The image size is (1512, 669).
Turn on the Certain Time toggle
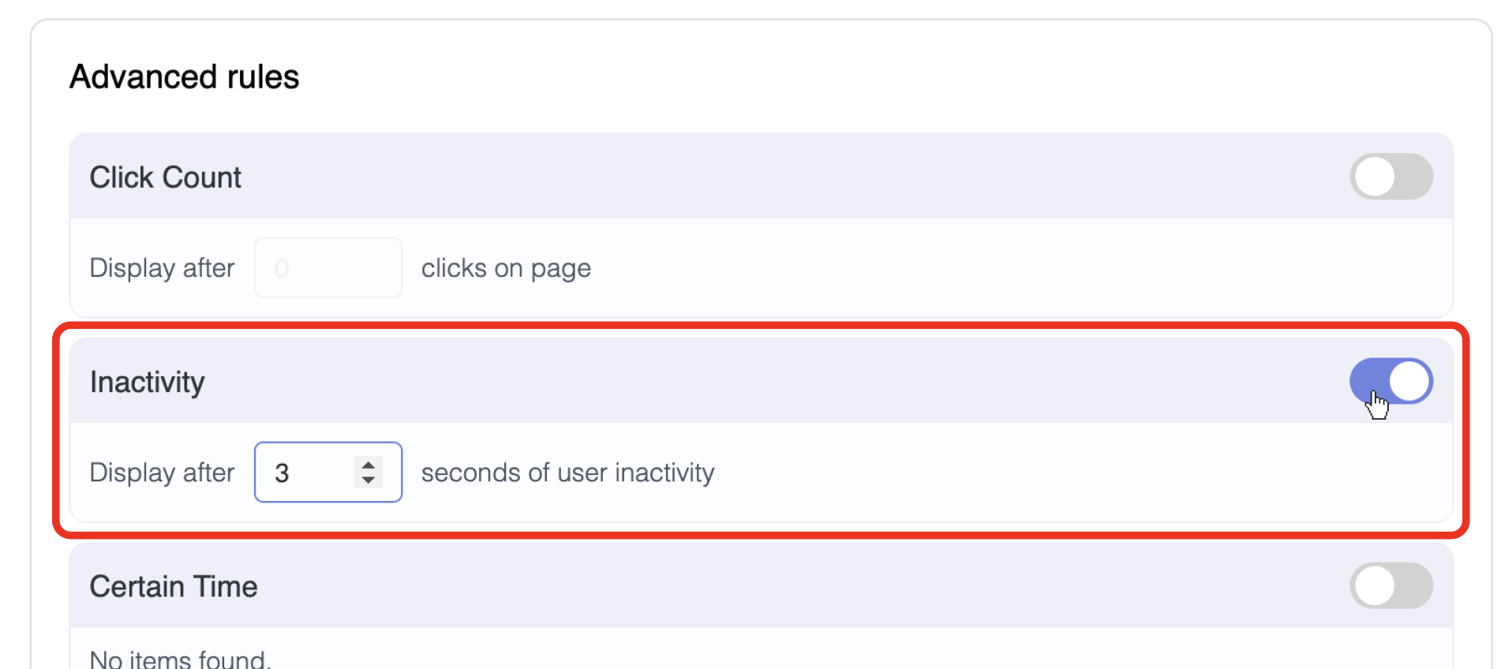click(1390, 585)
